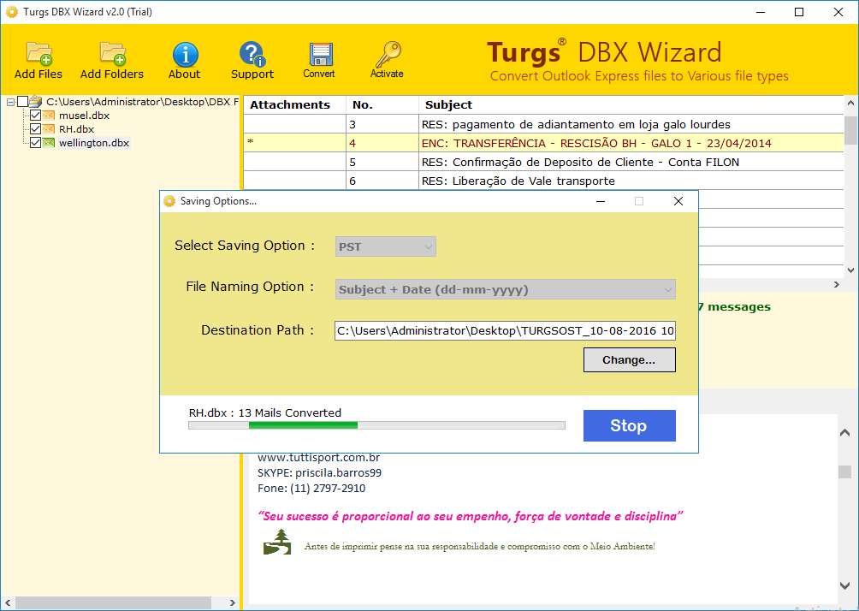Click the 'RH.dbx : 13 Mails Converted' status text

pyautogui.click(x=265, y=412)
